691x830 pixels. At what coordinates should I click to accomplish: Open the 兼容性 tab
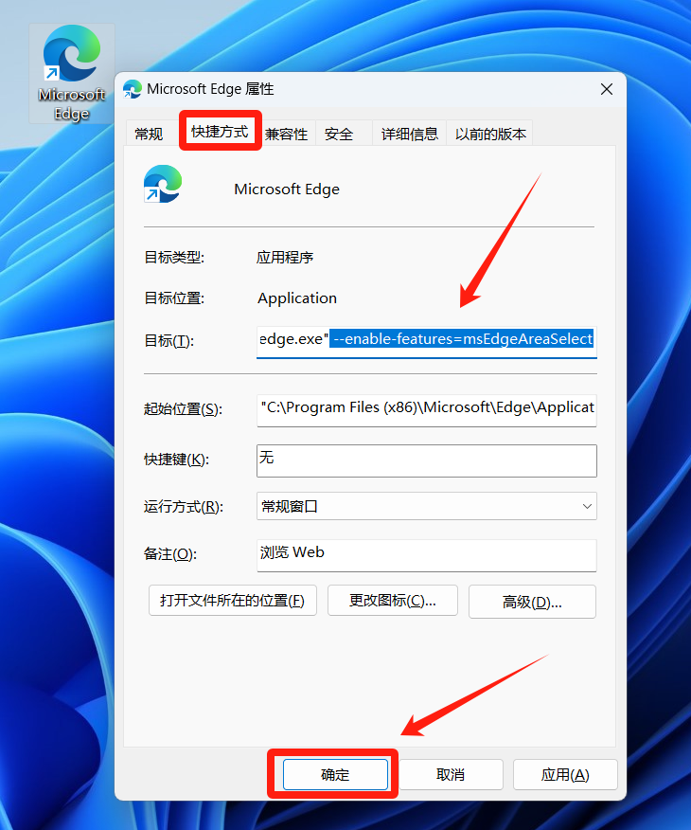pos(286,135)
